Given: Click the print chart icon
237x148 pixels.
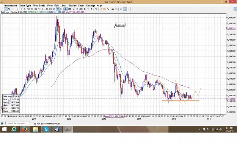Looking at the screenshot, I should tap(113, 9).
